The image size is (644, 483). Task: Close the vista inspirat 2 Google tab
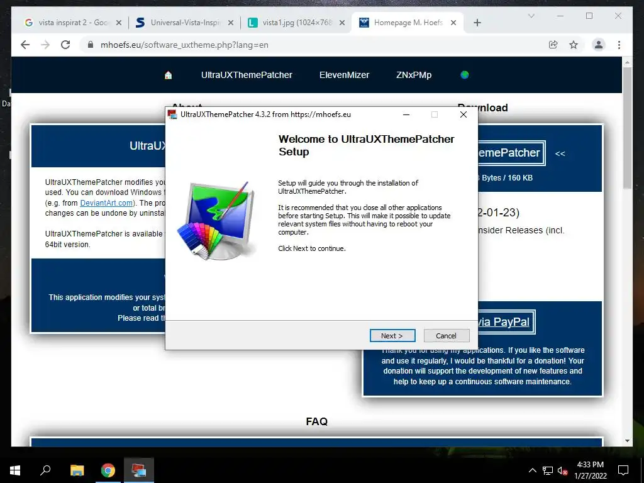click(119, 23)
